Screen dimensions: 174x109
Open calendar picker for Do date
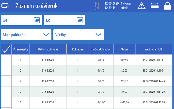[x=80, y=20]
